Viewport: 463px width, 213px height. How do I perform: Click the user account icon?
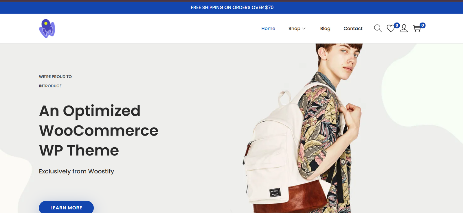pos(404,28)
